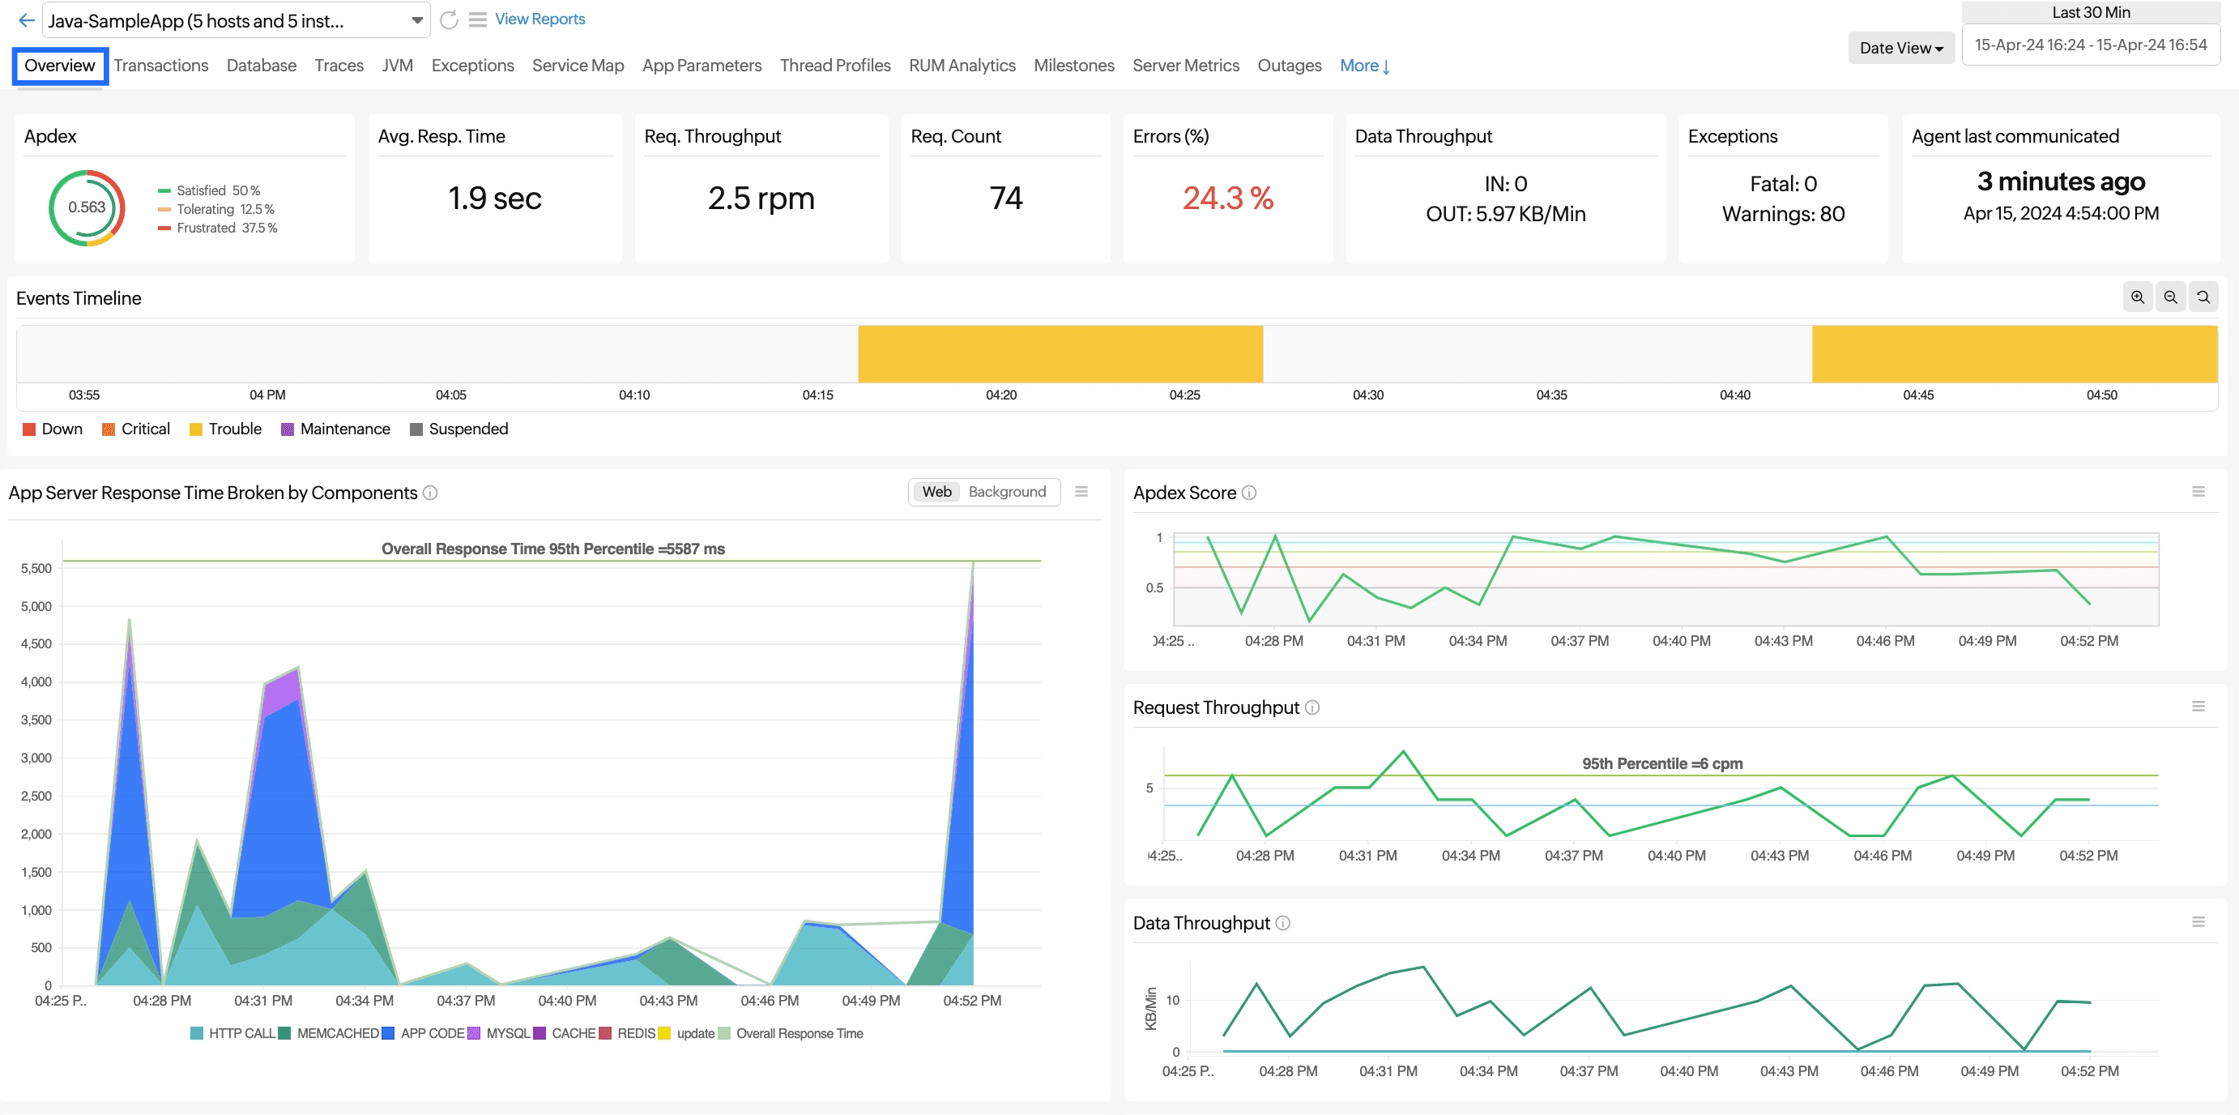Toggle MYSQL legend color swatch
Screen dimensions: 2239x1115
click(474, 1033)
